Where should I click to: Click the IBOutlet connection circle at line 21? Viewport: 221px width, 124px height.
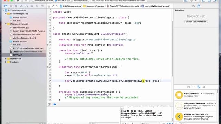pyautogui.click(x=48, y=45)
